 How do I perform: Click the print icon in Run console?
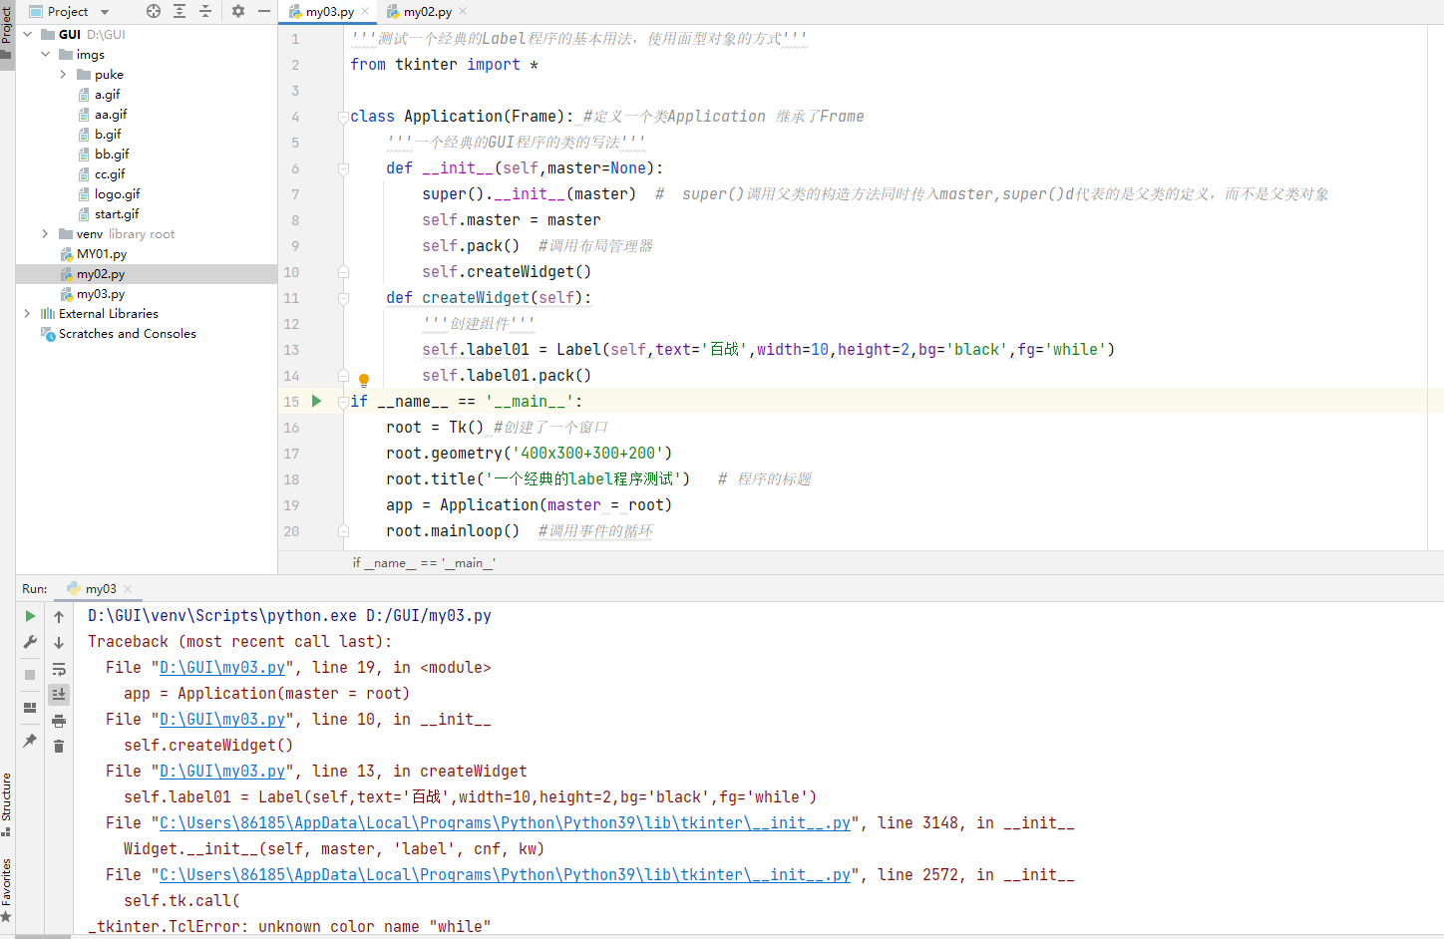pyautogui.click(x=59, y=721)
